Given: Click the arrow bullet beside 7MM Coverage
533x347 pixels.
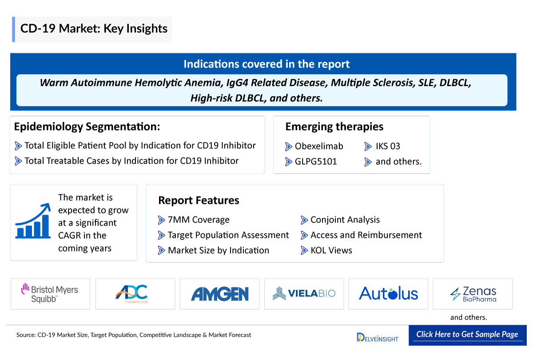Looking at the screenshot, I should 162,220.
